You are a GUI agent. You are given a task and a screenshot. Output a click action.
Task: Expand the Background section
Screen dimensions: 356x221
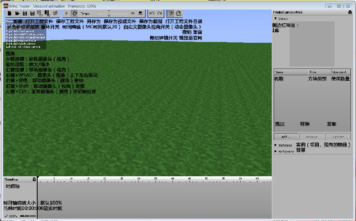275,151
